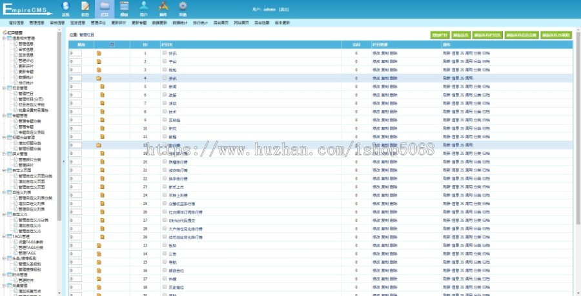Open 版本更新 in the submenu bar
The width and height of the screenshot is (581, 296).
pyautogui.click(x=282, y=23)
